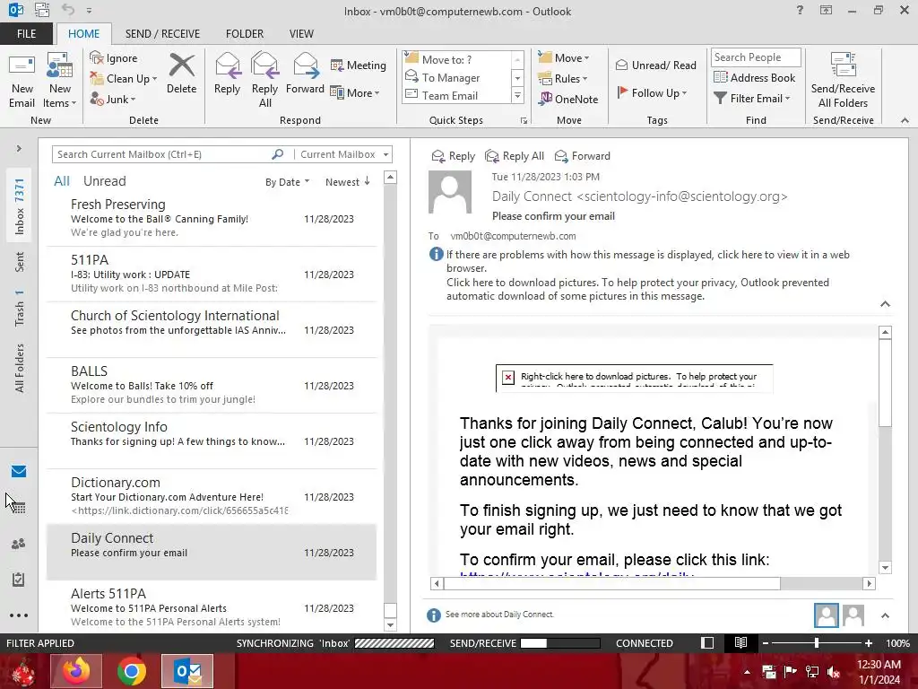Click the download pictures info message
The width and height of the screenshot is (918, 689).
637,289
